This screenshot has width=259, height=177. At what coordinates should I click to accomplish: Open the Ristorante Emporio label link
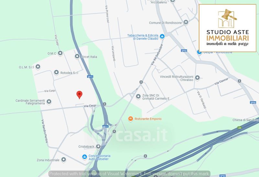[x=148, y=119]
